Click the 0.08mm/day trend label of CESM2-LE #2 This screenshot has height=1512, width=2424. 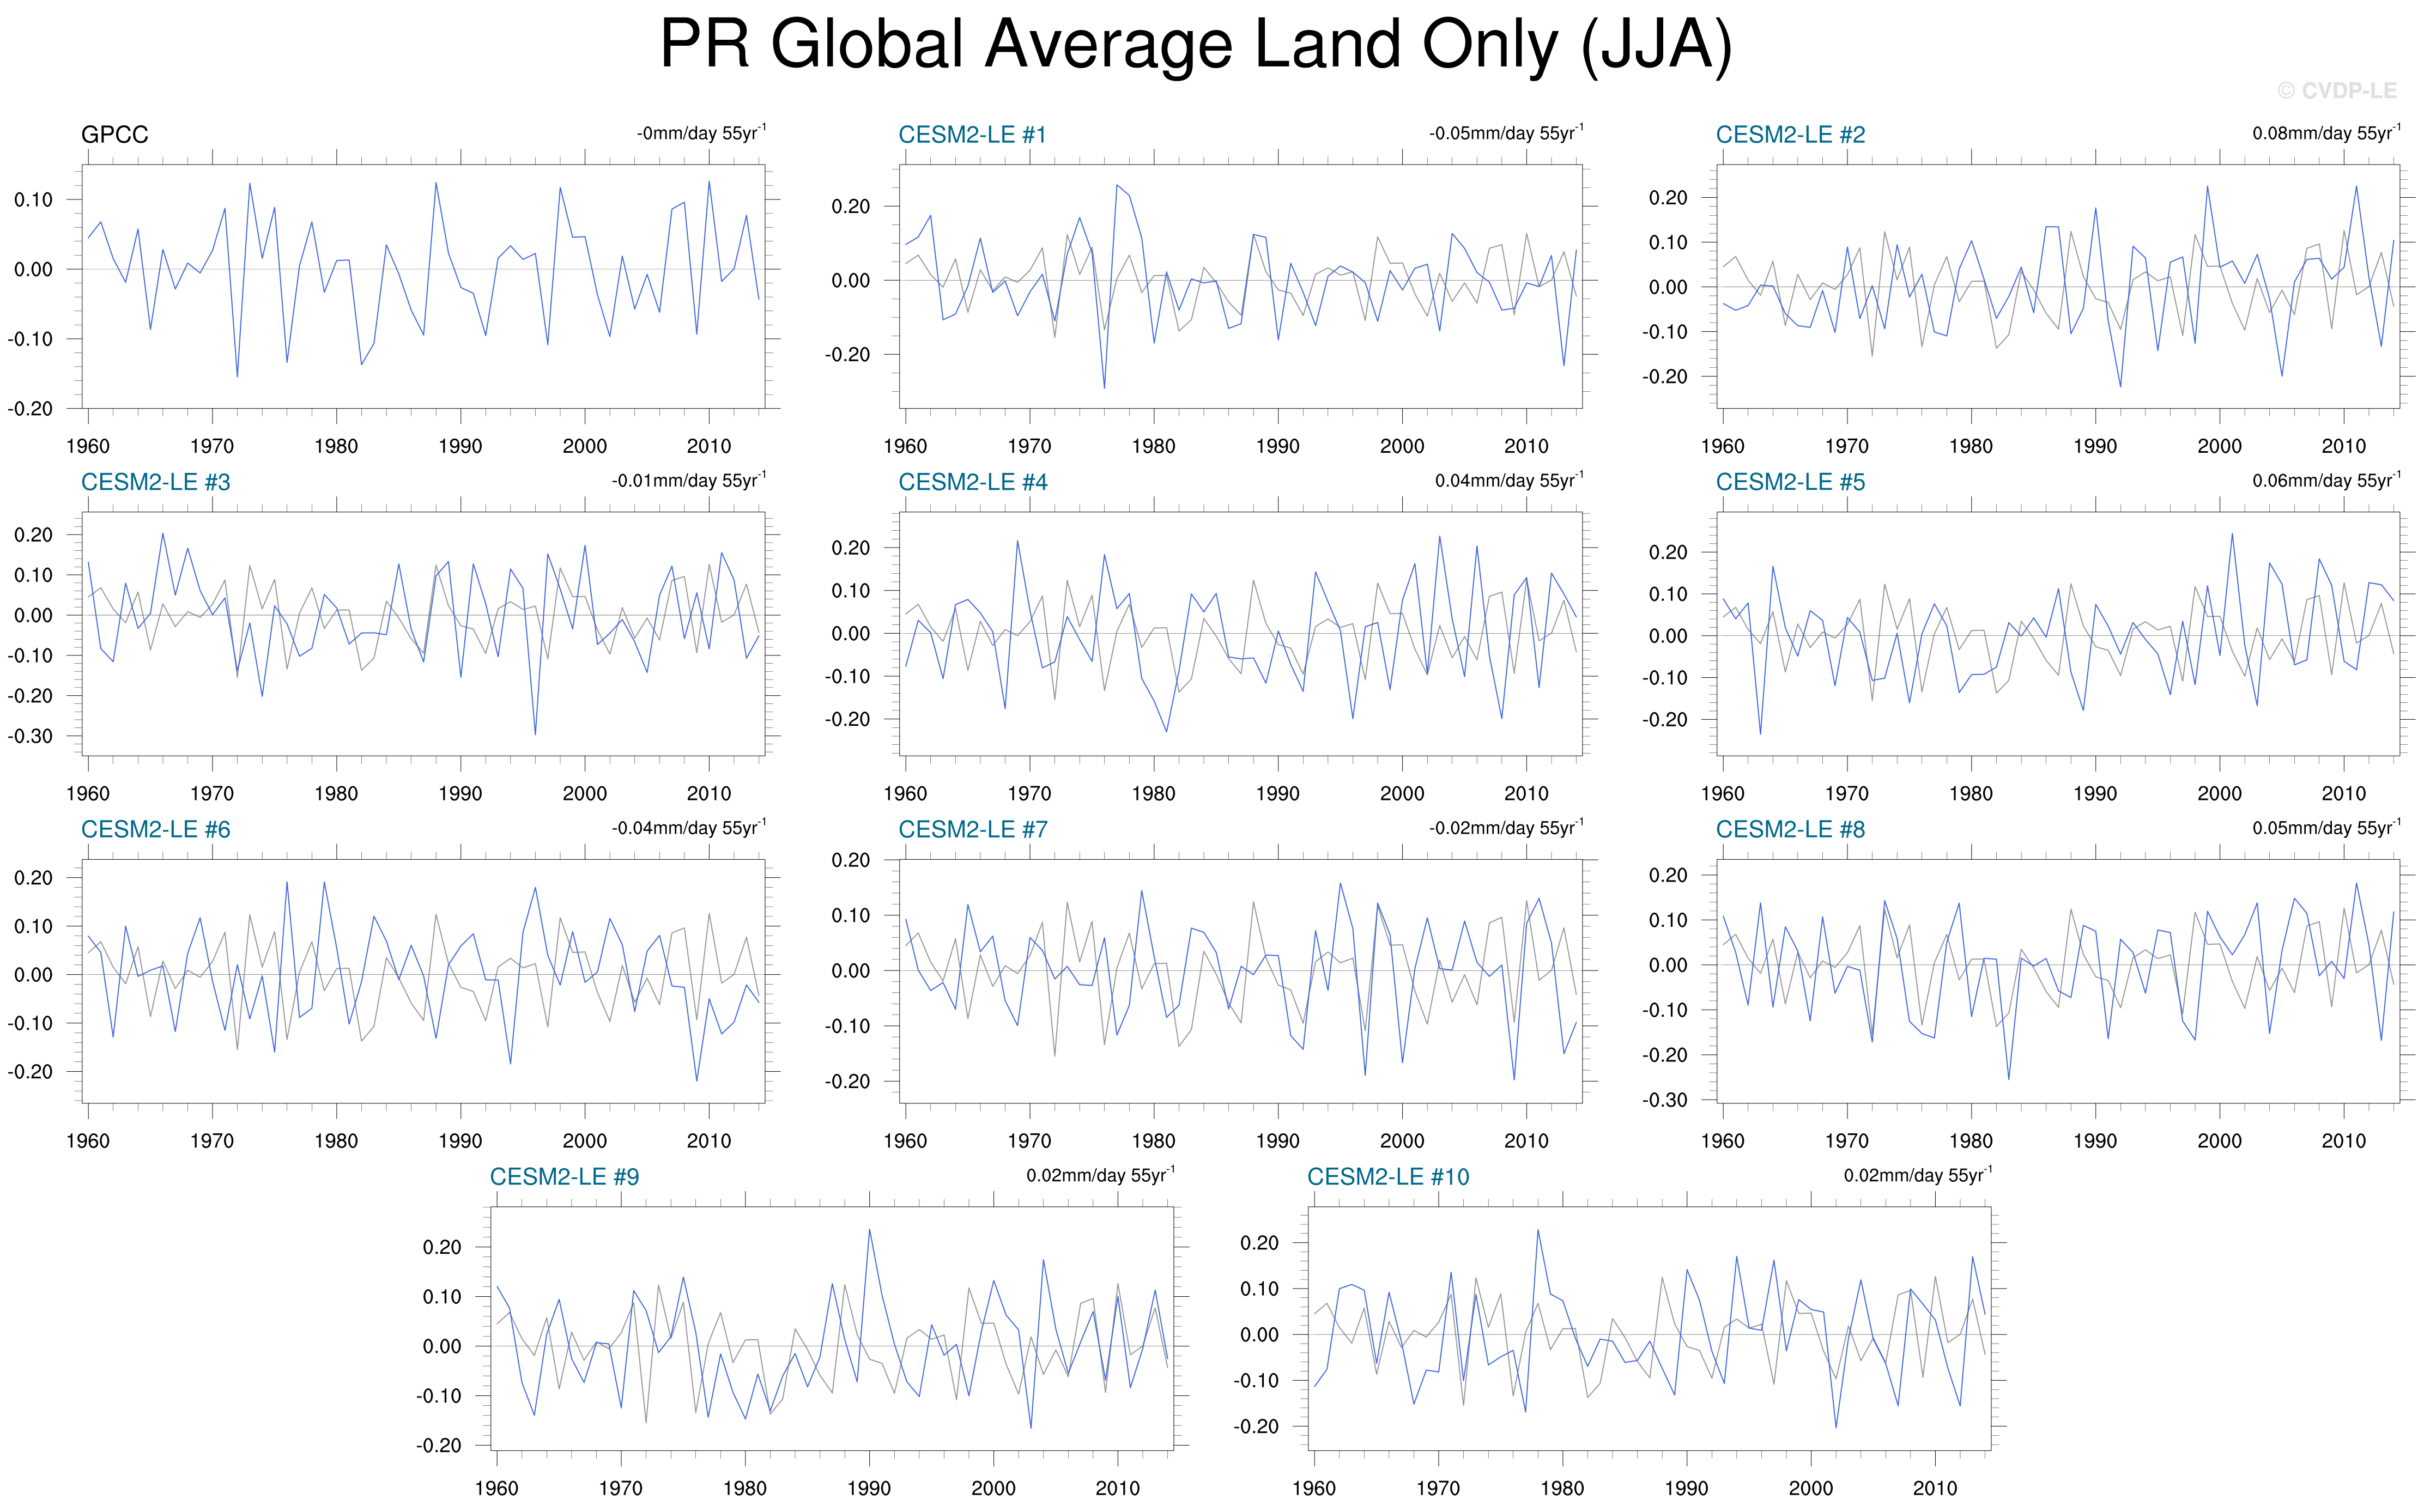tap(2325, 133)
